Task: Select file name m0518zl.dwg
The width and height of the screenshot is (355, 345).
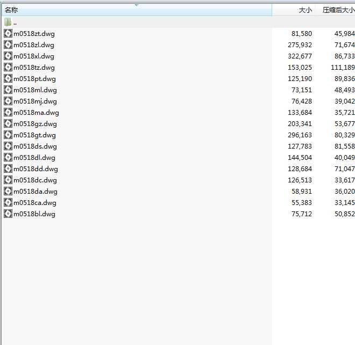Action: 34,45
